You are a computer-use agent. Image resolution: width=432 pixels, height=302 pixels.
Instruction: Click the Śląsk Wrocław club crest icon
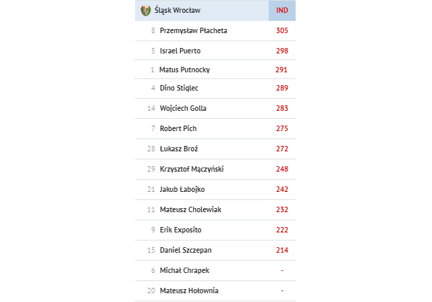coord(146,11)
